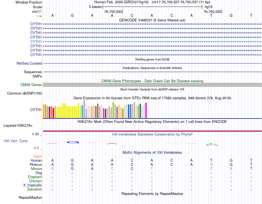Click the light gray G in Rhesus row
The width and height of the screenshot is (262, 204).
[x=211, y=164]
